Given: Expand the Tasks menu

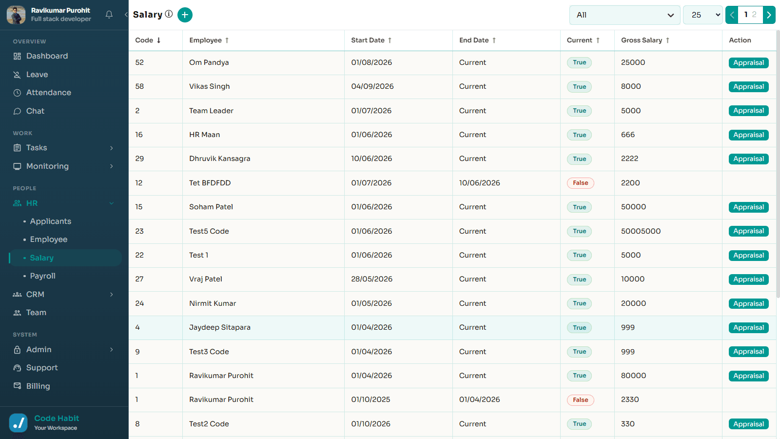Looking at the screenshot, I should [x=64, y=148].
